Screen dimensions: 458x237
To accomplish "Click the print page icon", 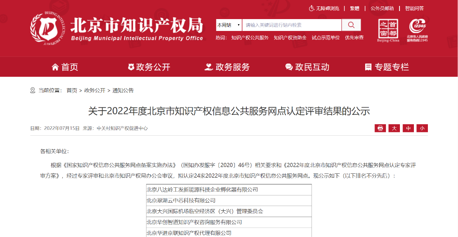I will click(380, 128).
